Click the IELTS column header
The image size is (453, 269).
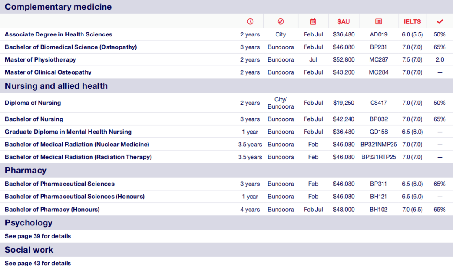pyautogui.click(x=412, y=22)
